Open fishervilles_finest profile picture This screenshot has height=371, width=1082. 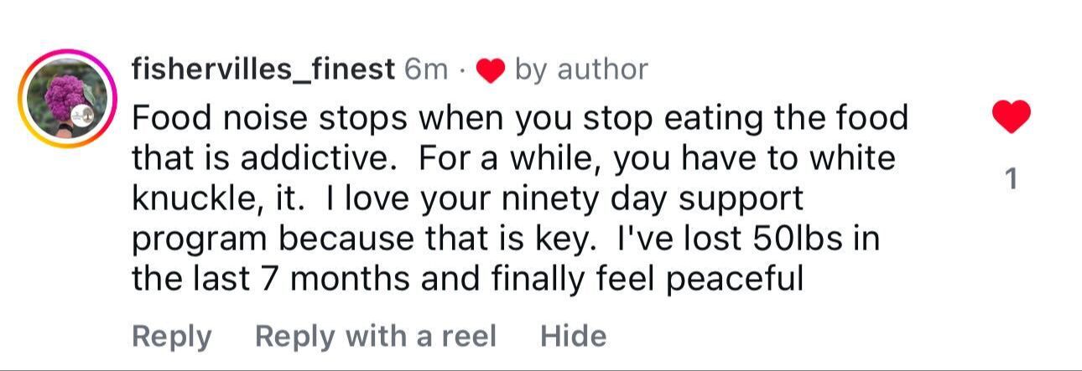point(67,99)
